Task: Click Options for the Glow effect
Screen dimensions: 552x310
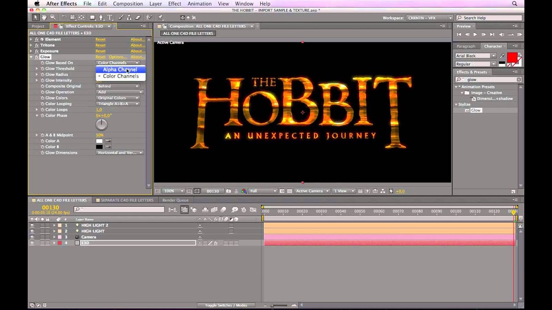Action: (x=118, y=57)
